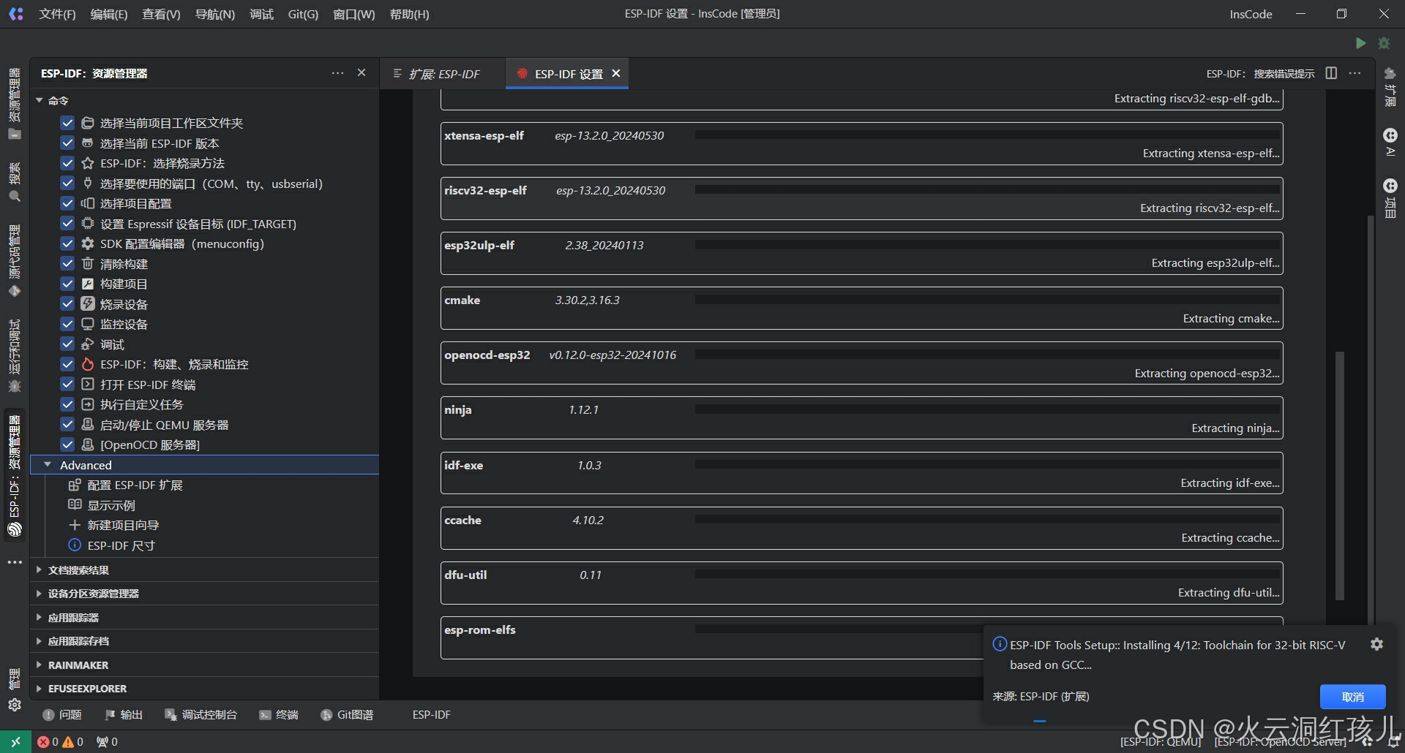Open the 调试控制台 debug console

pos(201,715)
